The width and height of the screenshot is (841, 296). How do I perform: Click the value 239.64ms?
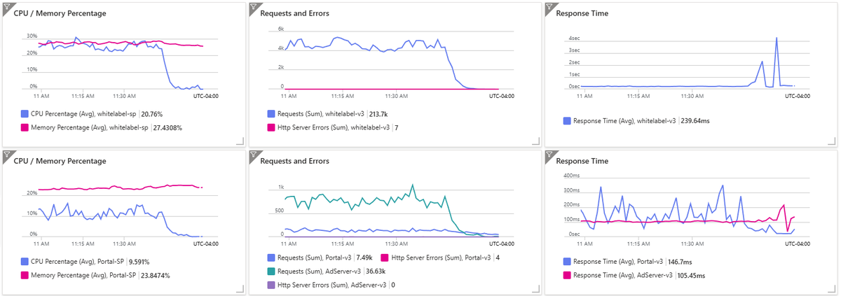pos(696,121)
